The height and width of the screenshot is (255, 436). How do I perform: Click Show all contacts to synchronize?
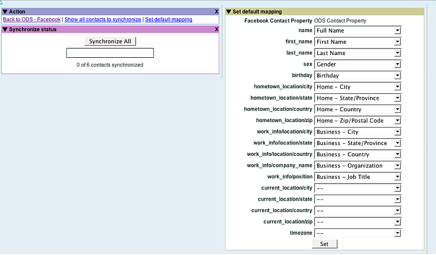102,20
